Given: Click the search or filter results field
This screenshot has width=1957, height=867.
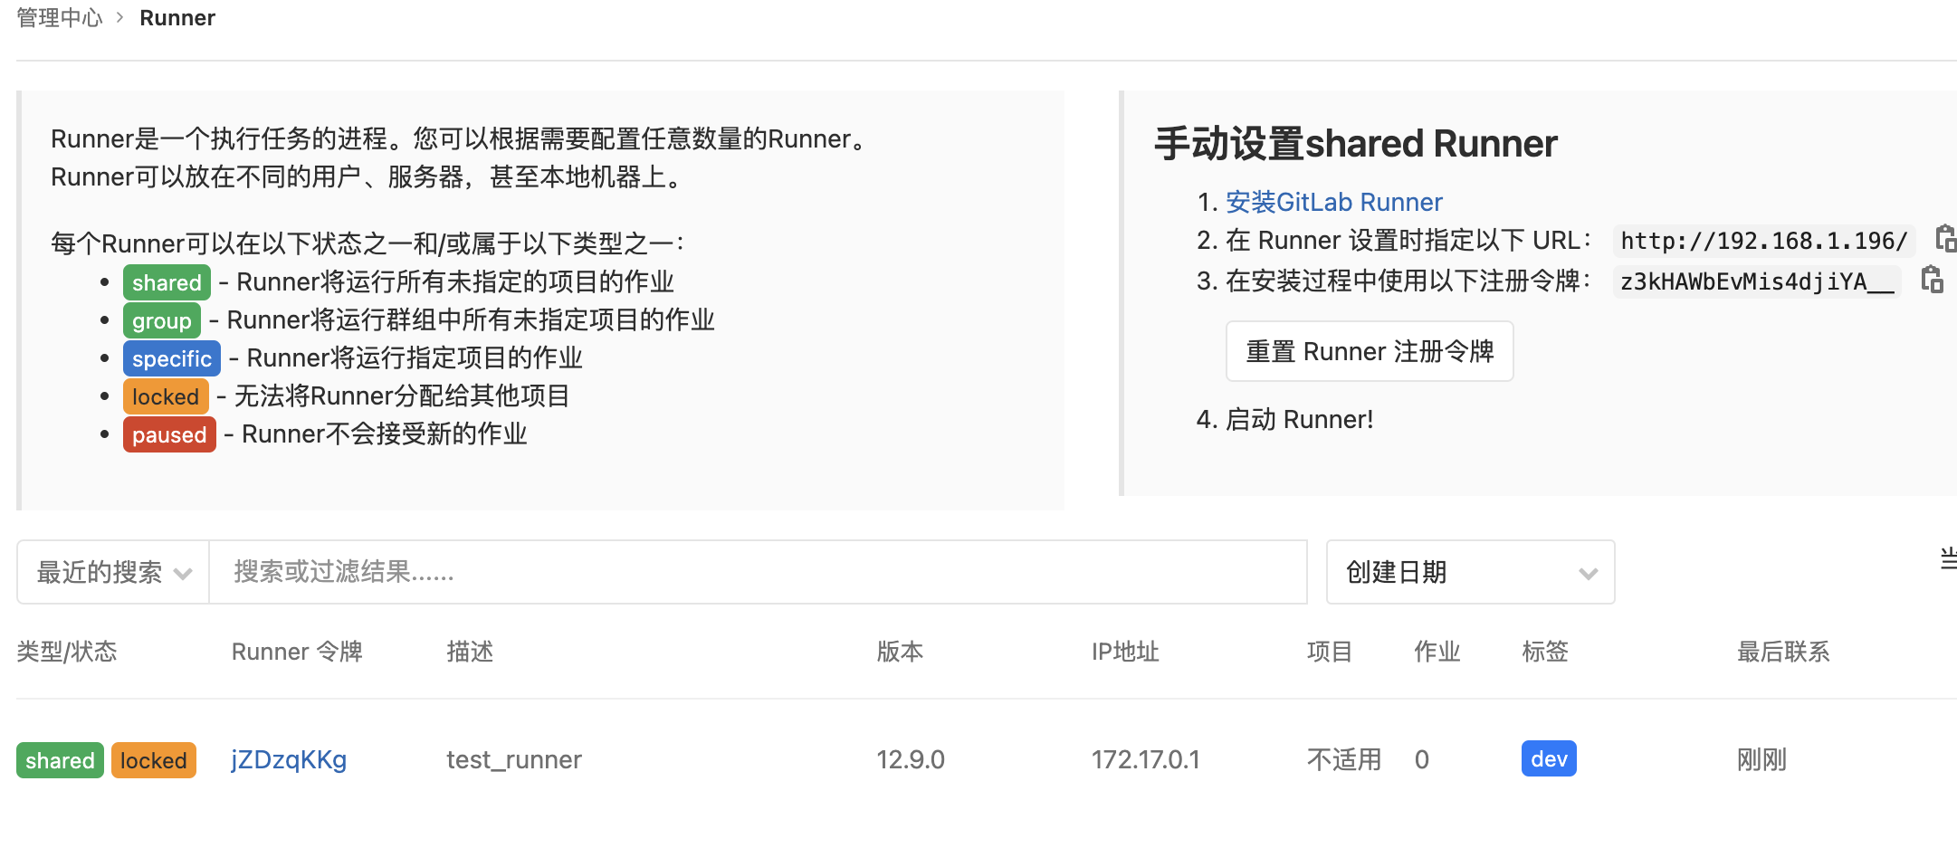Looking at the screenshot, I should click(757, 572).
